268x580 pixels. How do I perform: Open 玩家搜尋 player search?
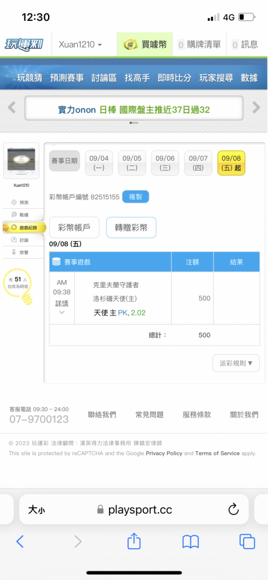pyautogui.click(x=216, y=78)
